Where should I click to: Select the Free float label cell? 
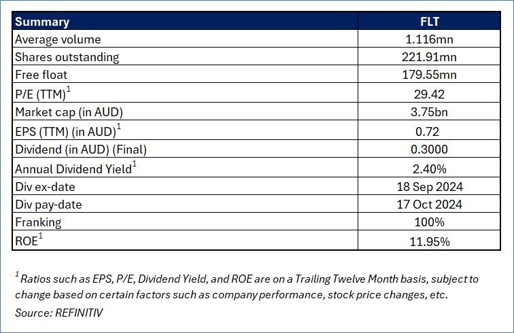point(42,73)
